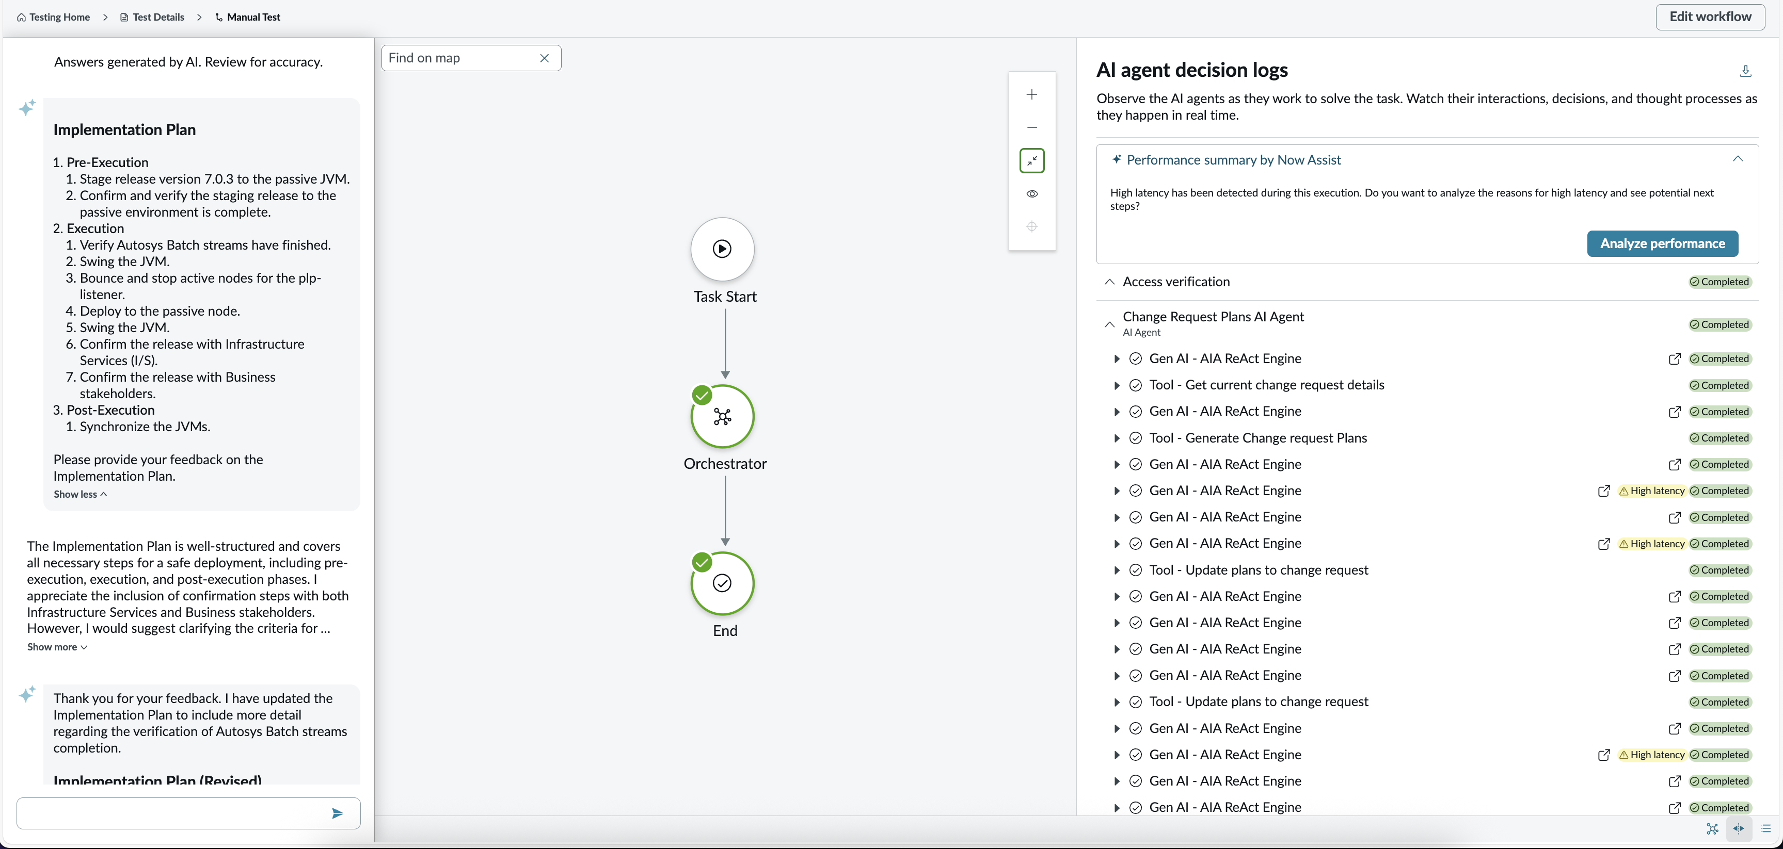Click green checkmark badge on Orchestrator node

click(x=702, y=396)
